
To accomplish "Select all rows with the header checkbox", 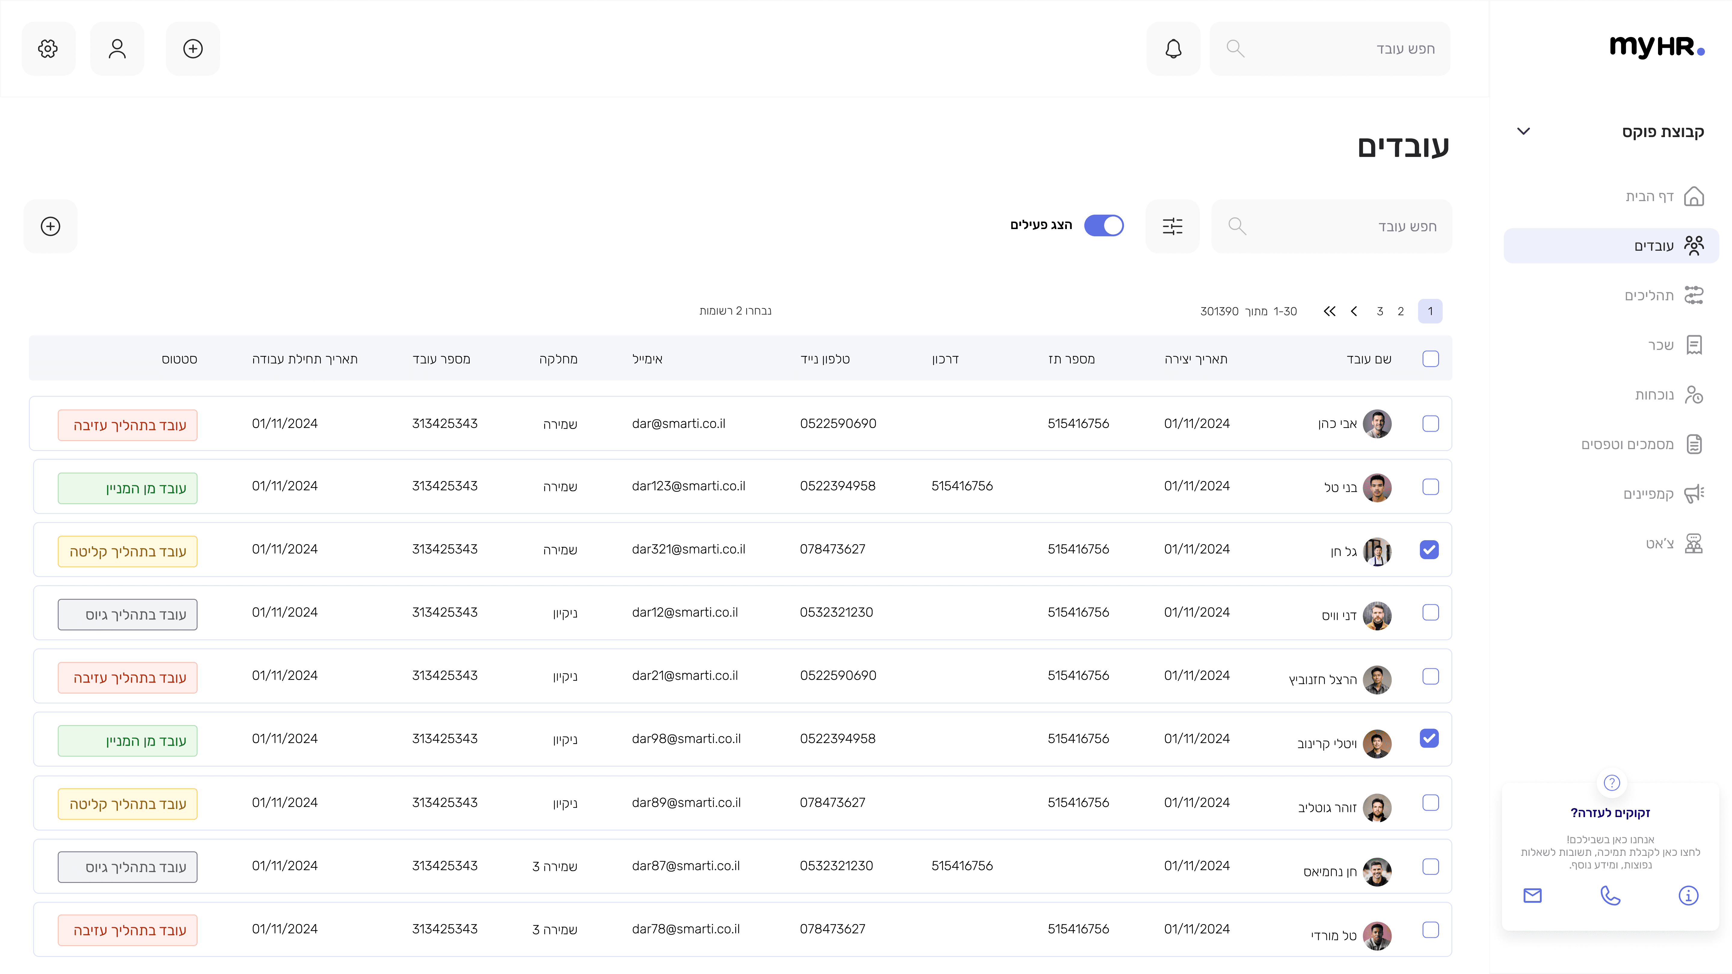I will click(x=1431, y=359).
